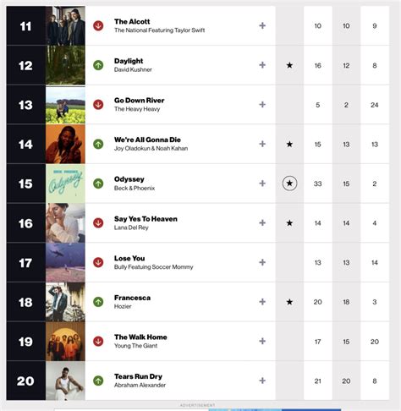Click the star icon for Say Yes To Heaven
Image resolution: width=401 pixels, height=411 pixels.
289,223
